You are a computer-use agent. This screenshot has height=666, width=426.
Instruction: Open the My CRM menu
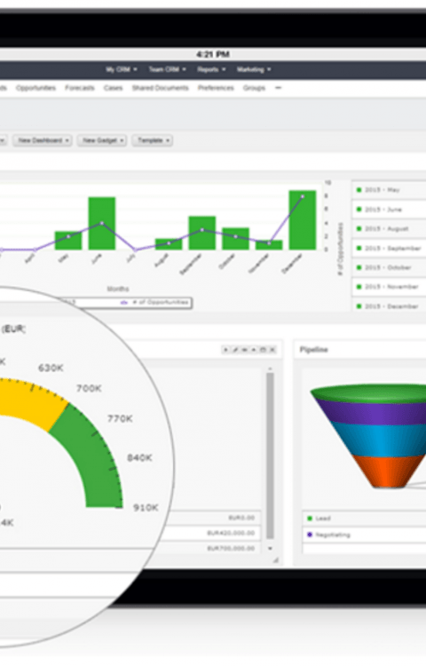click(122, 69)
